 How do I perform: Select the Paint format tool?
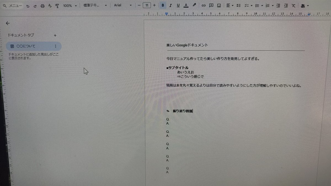[57, 5]
